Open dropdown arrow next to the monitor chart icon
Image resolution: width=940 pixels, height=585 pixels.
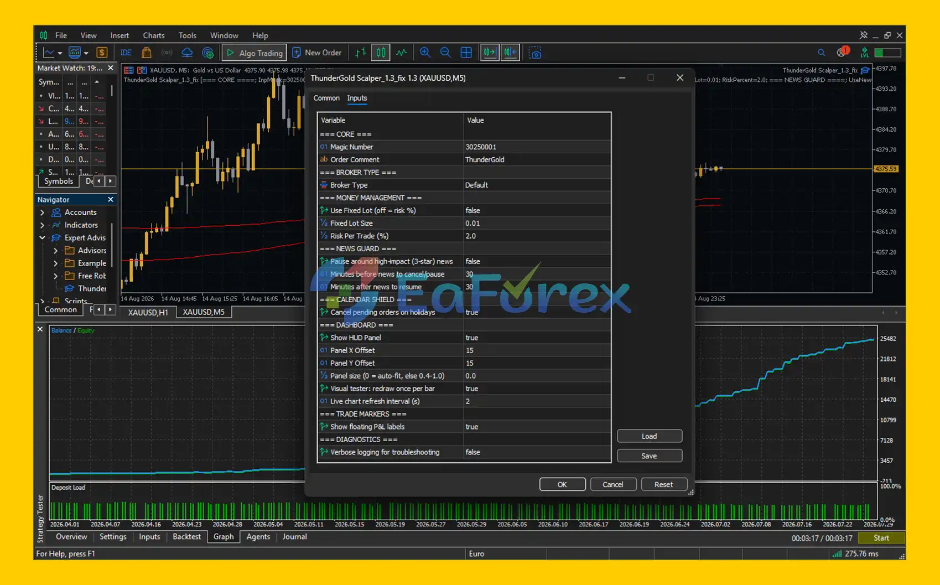pyautogui.click(x=86, y=53)
